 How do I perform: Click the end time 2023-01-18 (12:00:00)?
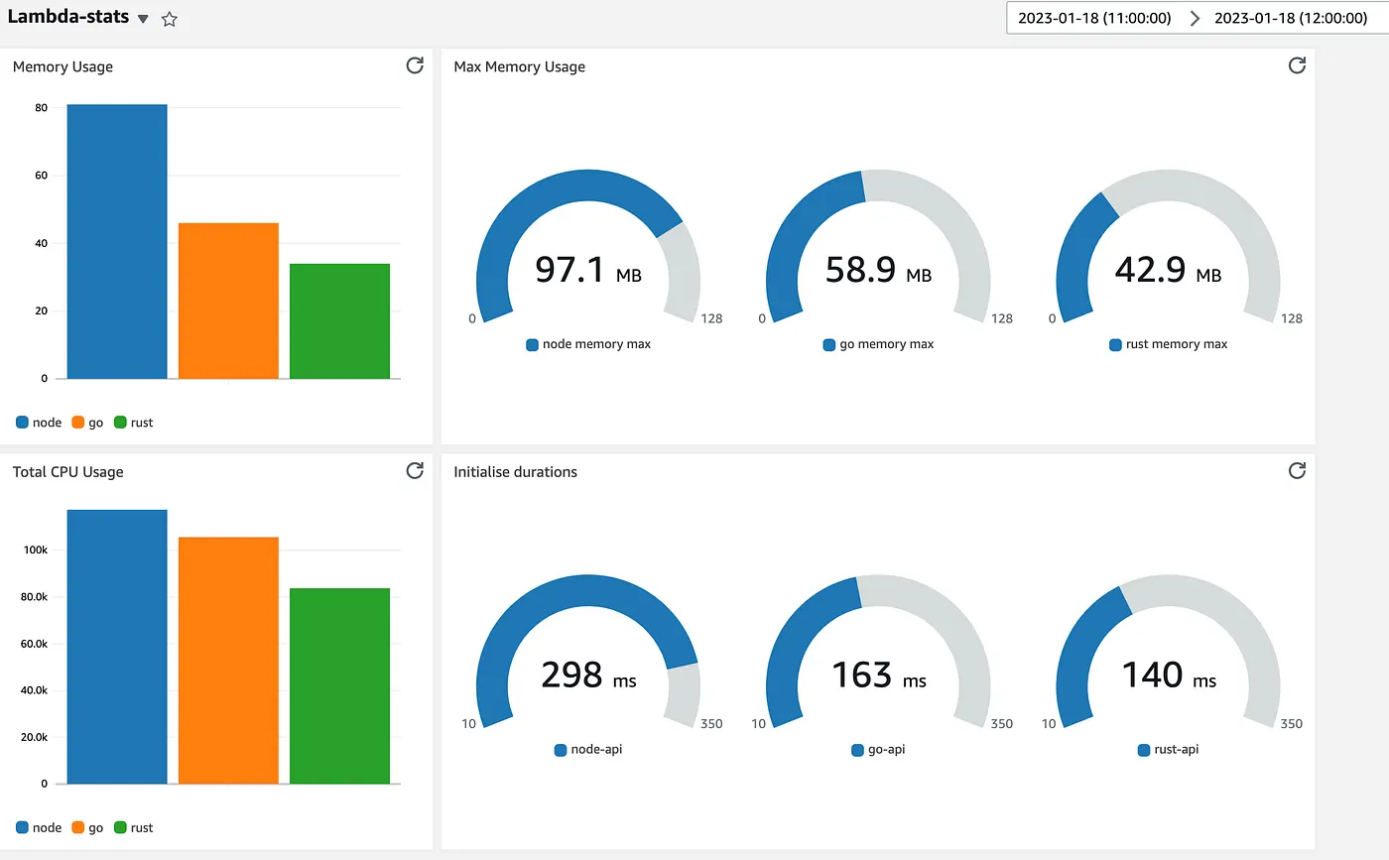(1291, 18)
